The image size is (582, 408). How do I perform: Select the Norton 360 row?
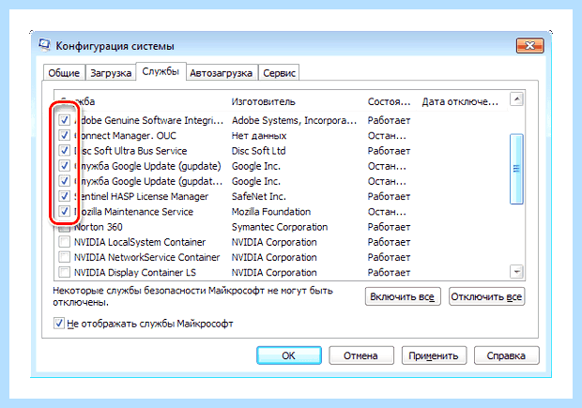point(283,227)
